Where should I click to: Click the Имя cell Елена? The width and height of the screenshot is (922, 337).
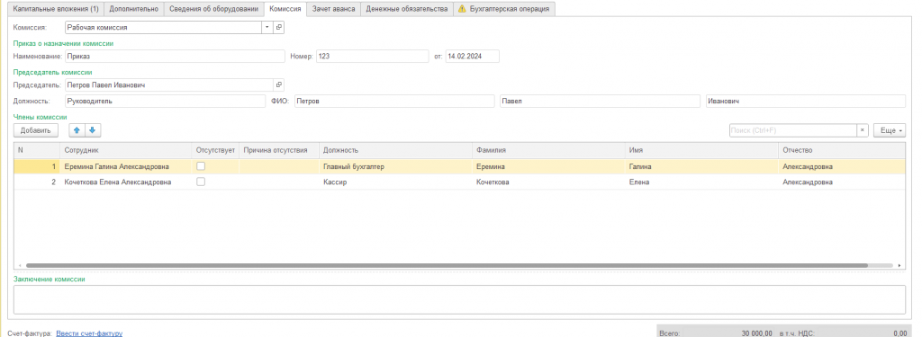pyautogui.click(x=701, y=182)
